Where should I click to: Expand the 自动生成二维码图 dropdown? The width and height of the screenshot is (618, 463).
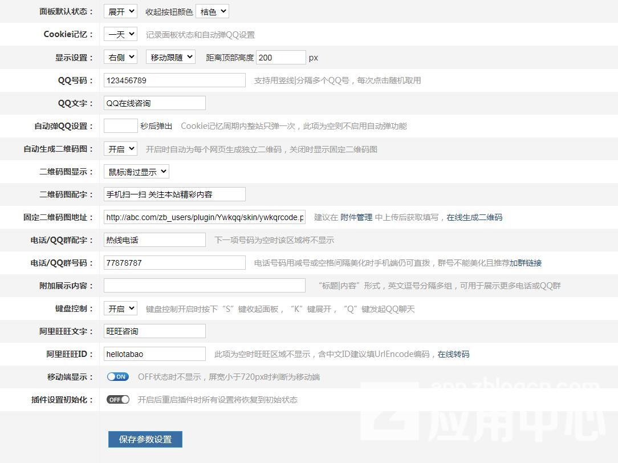tap(120, 149)
